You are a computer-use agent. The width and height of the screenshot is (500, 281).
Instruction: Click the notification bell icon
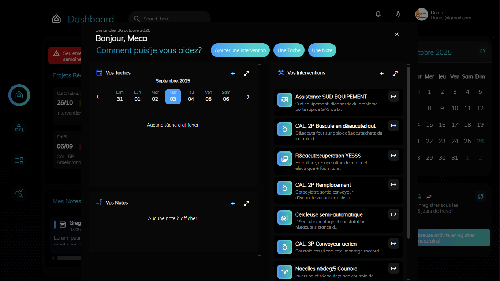(378, 14)
